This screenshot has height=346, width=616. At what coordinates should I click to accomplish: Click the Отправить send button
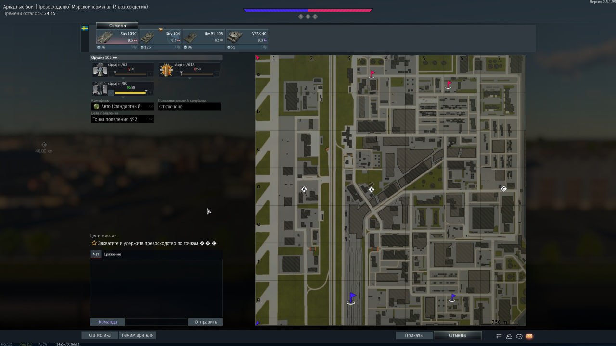pyautogui.click(x=205, y=322)
